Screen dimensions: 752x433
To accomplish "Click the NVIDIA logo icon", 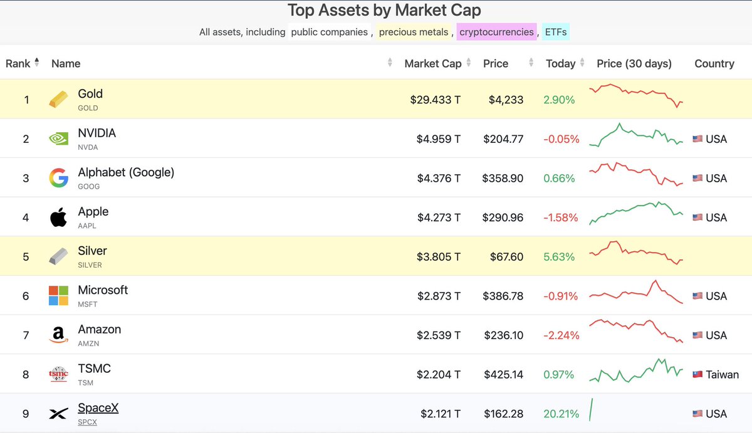I will 58,139.
